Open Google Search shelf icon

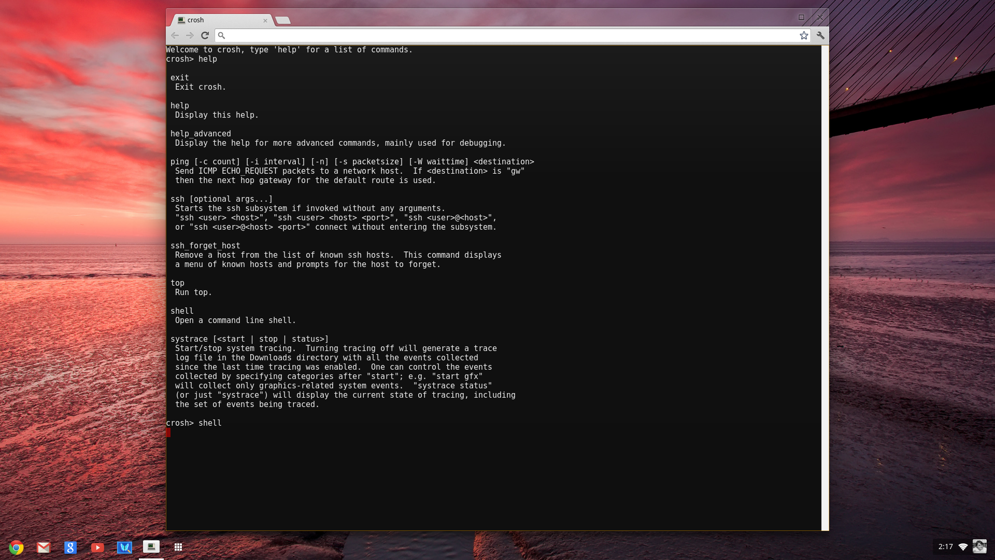click(70, 547)
